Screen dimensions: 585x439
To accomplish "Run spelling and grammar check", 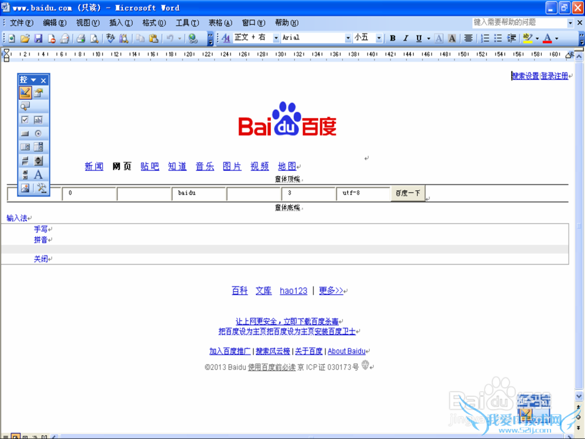I will coord(111,38).
